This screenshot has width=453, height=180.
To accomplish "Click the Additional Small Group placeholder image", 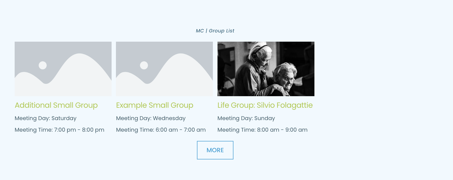I will [x=63, y=69].
